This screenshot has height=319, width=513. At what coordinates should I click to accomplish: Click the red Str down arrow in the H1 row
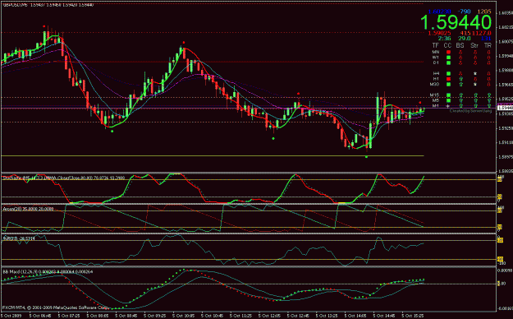[475, 79]
